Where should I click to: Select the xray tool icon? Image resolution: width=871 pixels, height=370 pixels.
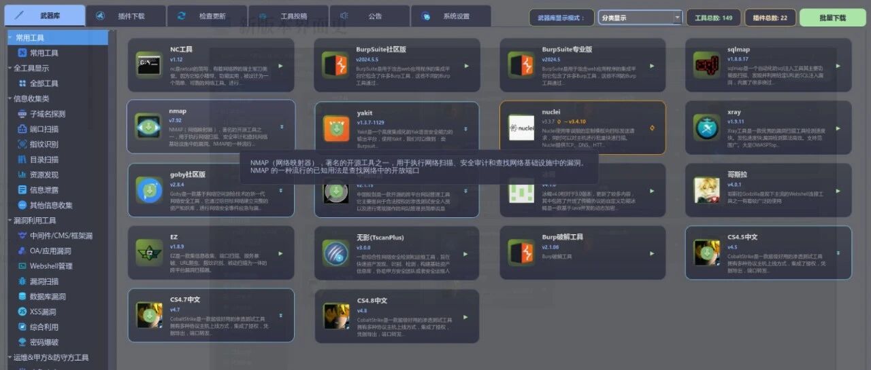(707, 128)
